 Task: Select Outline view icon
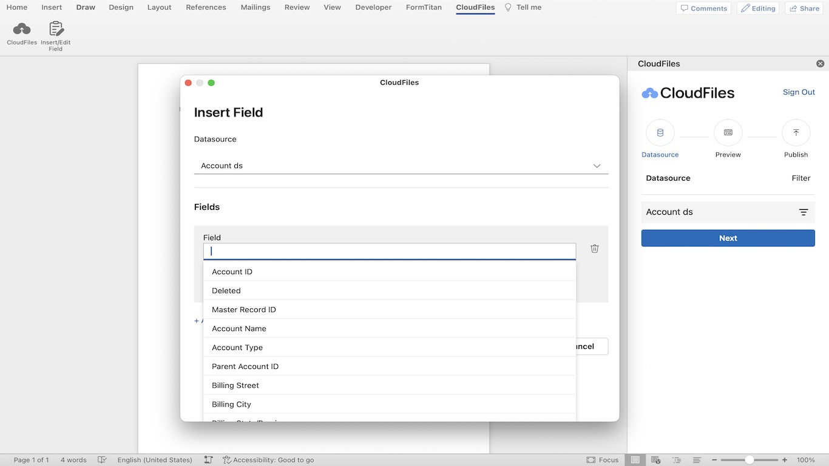pyautogui.click(x=677, y=460)
